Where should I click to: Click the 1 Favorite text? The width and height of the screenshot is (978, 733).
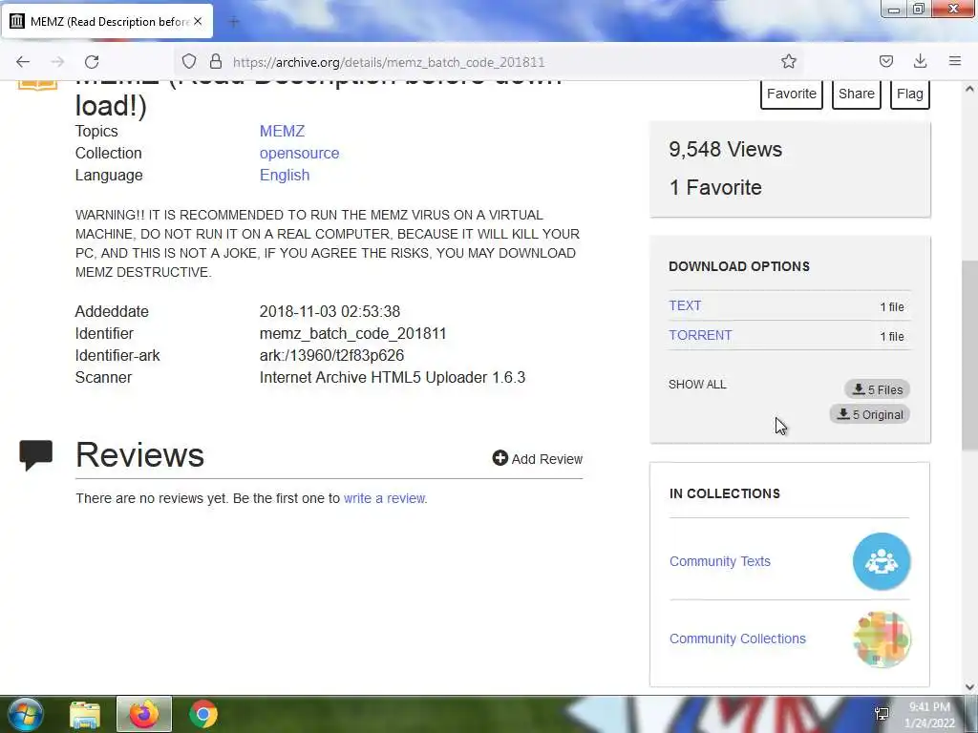pyautogui.click(x=715, y=188)
